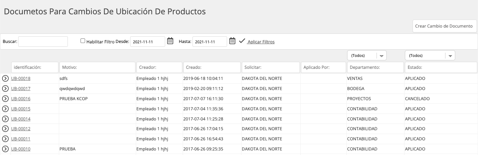
Task: Select the motivo cell 'sdfs'
Action: tap(64, 79)
